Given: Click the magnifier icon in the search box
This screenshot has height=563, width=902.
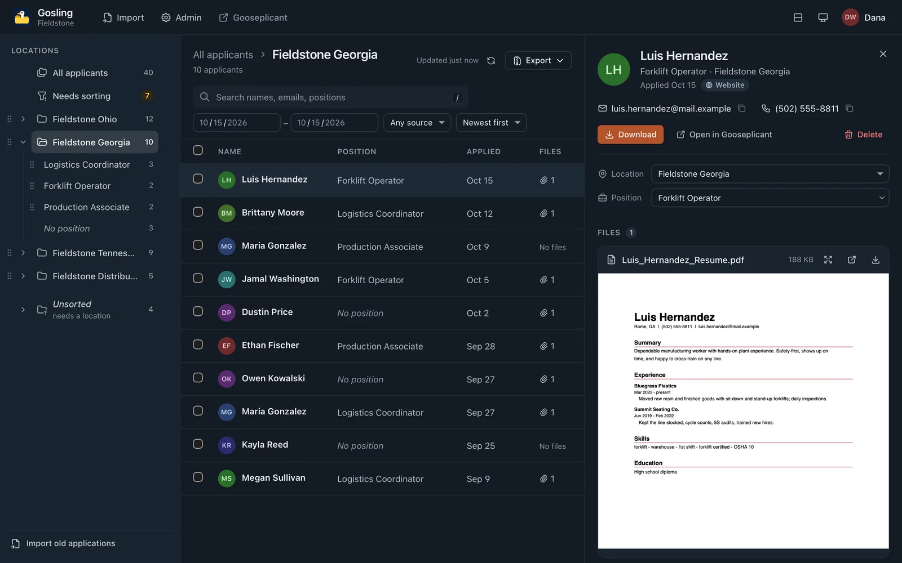Looking at the screenshot, I should click(205, 97).
